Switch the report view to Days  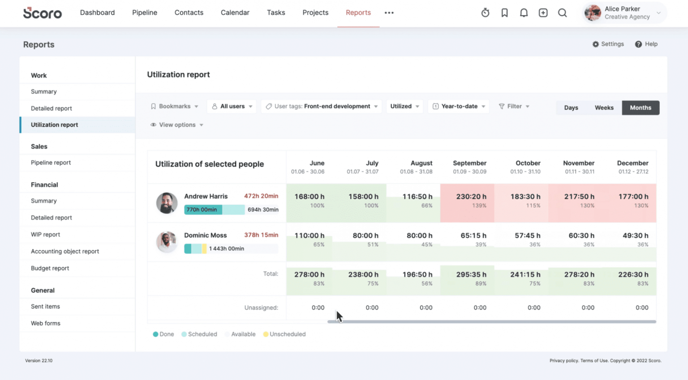click(x=571, y=107)
